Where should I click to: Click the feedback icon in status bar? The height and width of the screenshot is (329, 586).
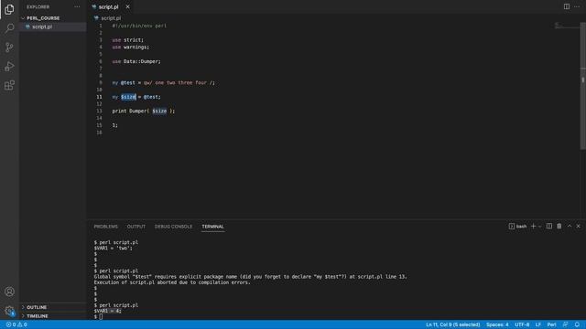tap(566, 324)
